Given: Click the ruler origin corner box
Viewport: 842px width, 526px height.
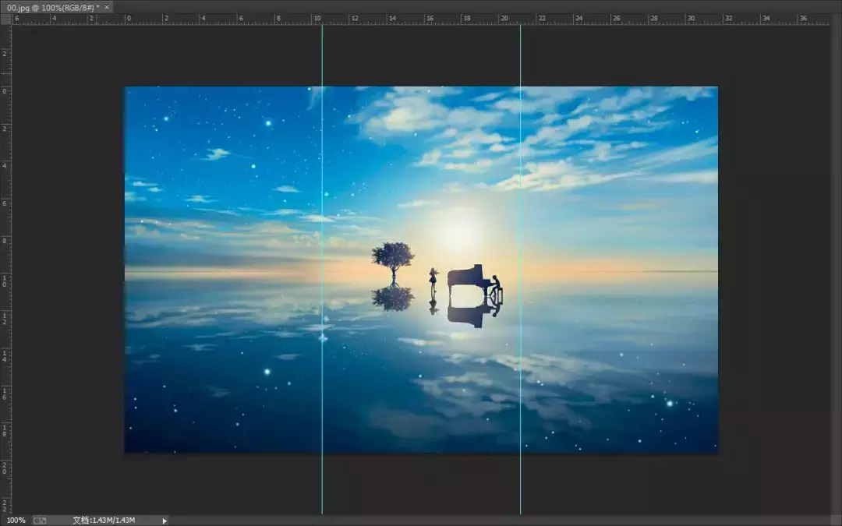Looking at the screenshot, I should pos(6,17).
